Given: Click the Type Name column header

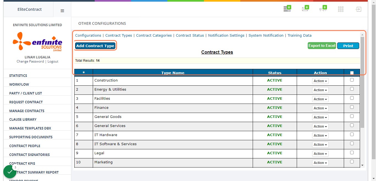Looking at the screenshot, I should pos(173,73).
